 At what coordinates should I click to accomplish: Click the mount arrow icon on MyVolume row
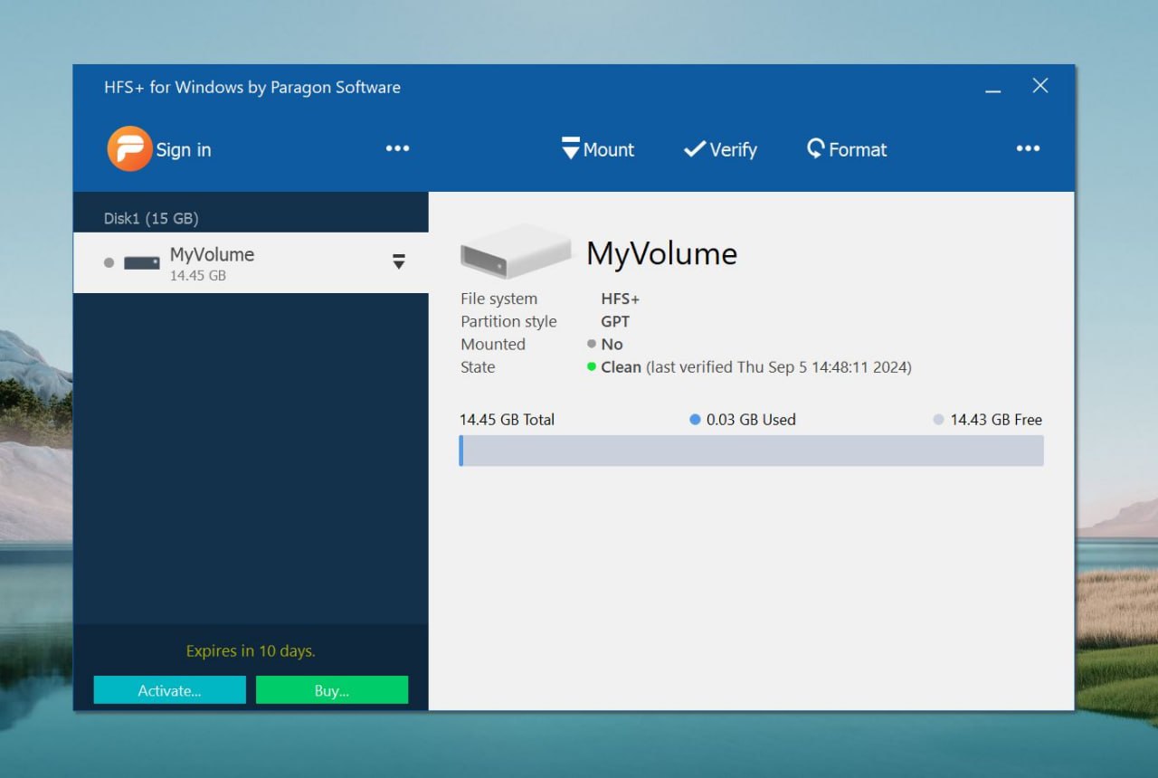point(398,261)
